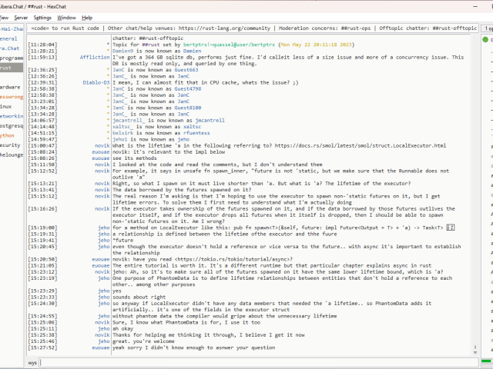
Task: Open the Window menu
Action: click(67, 17)
